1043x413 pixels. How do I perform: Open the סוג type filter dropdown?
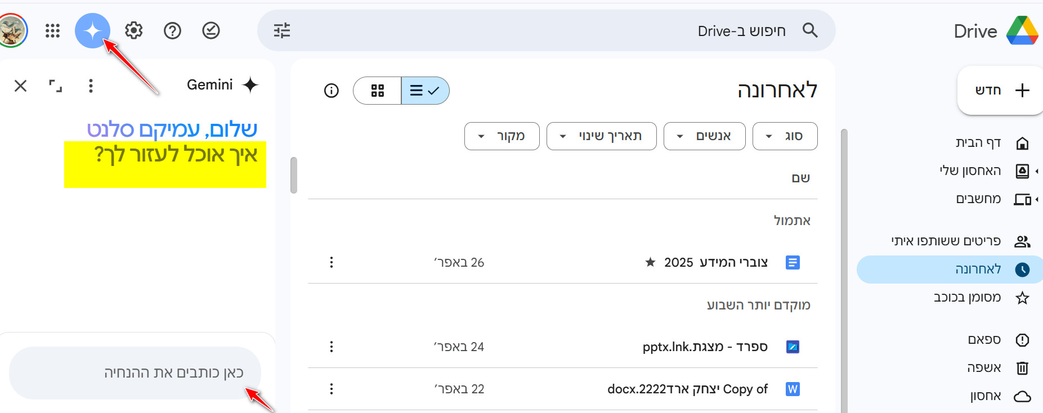(x=785, y=136)
